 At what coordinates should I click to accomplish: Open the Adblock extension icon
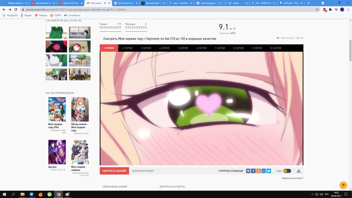tap(325, 9)
